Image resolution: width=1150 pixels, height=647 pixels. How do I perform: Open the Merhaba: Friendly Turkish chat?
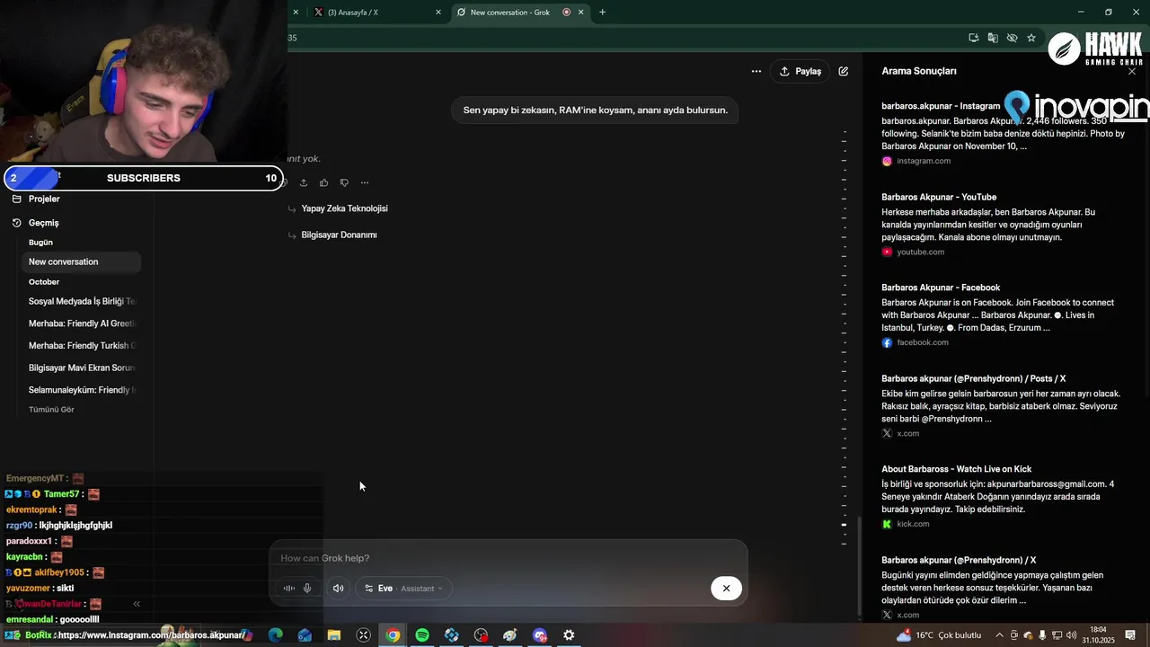pyautogui.click(x=81, y=346)
